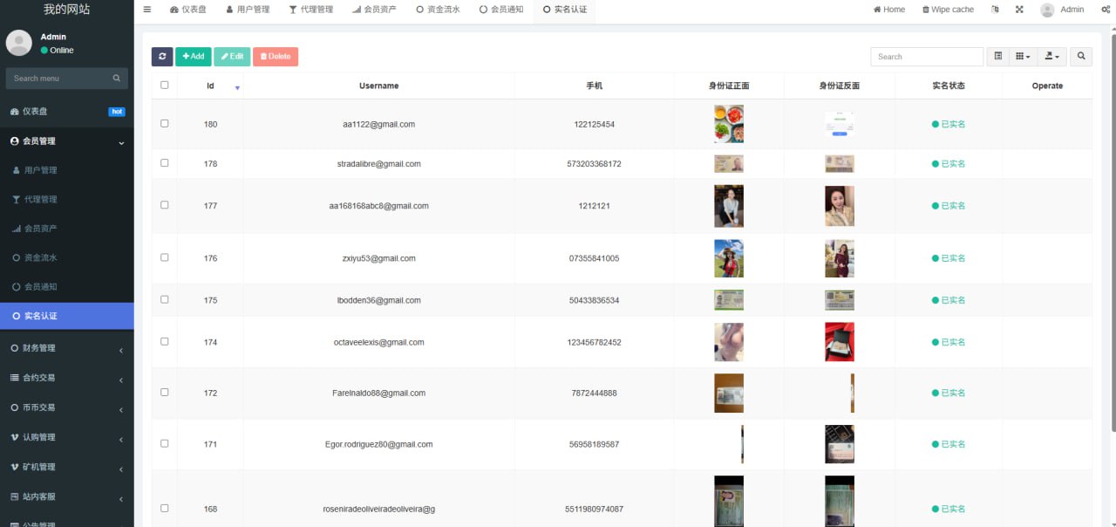Open the columns visibility dropdown
The image size is (1116, 527).
click(x=1023, y=57)
